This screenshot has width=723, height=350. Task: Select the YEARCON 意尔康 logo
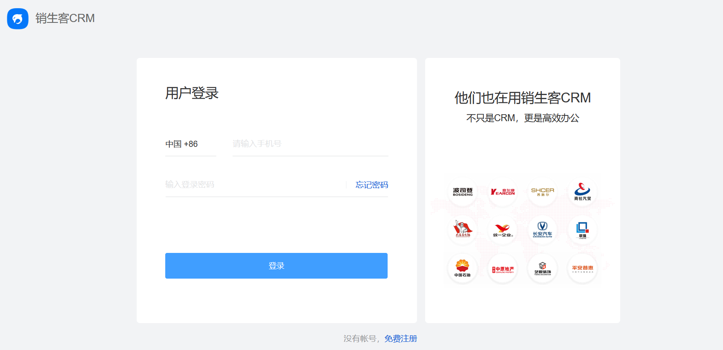(503, 192)
